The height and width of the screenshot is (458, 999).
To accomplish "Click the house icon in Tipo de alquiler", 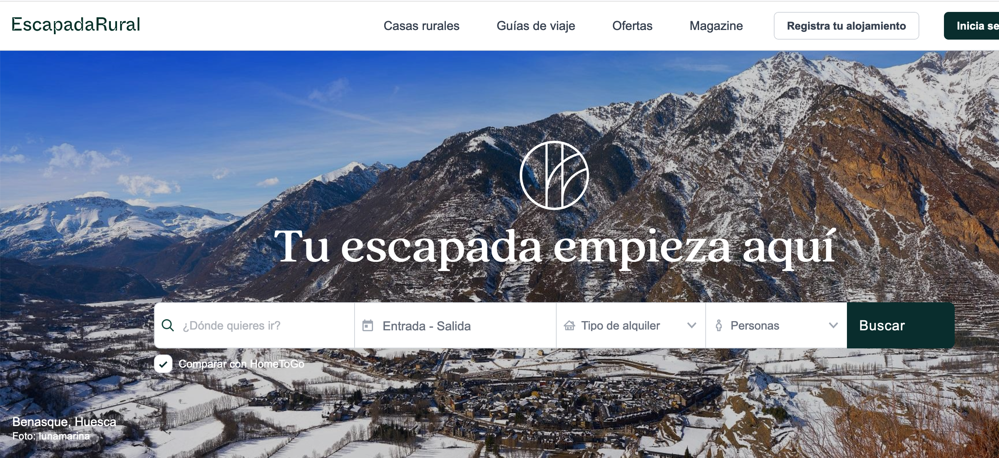I will (x=569, y=325).
